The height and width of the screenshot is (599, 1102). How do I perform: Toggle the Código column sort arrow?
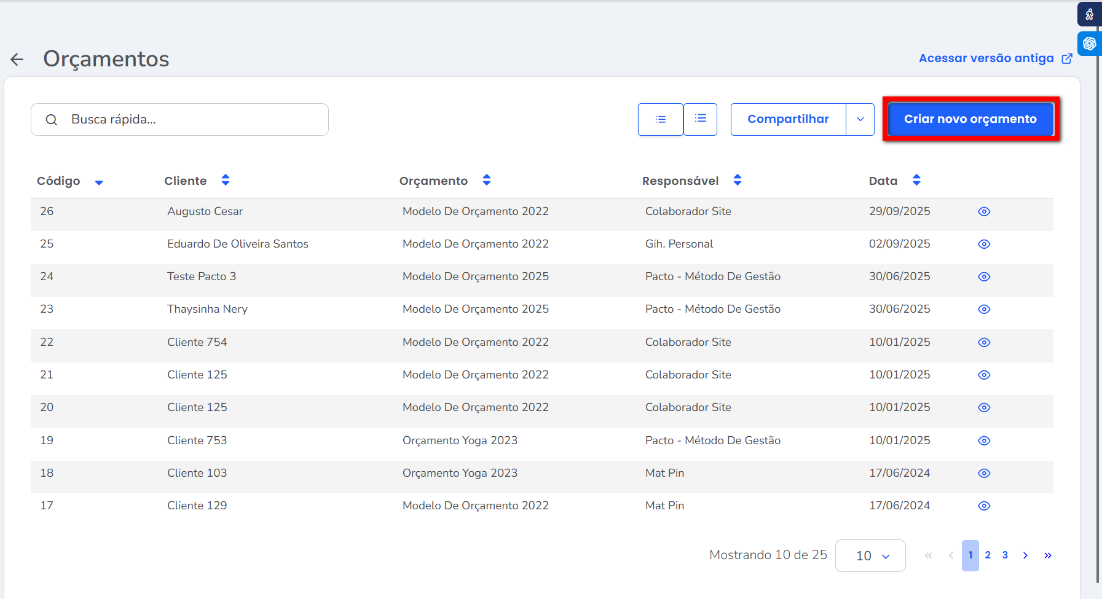[x=99, y=182]
